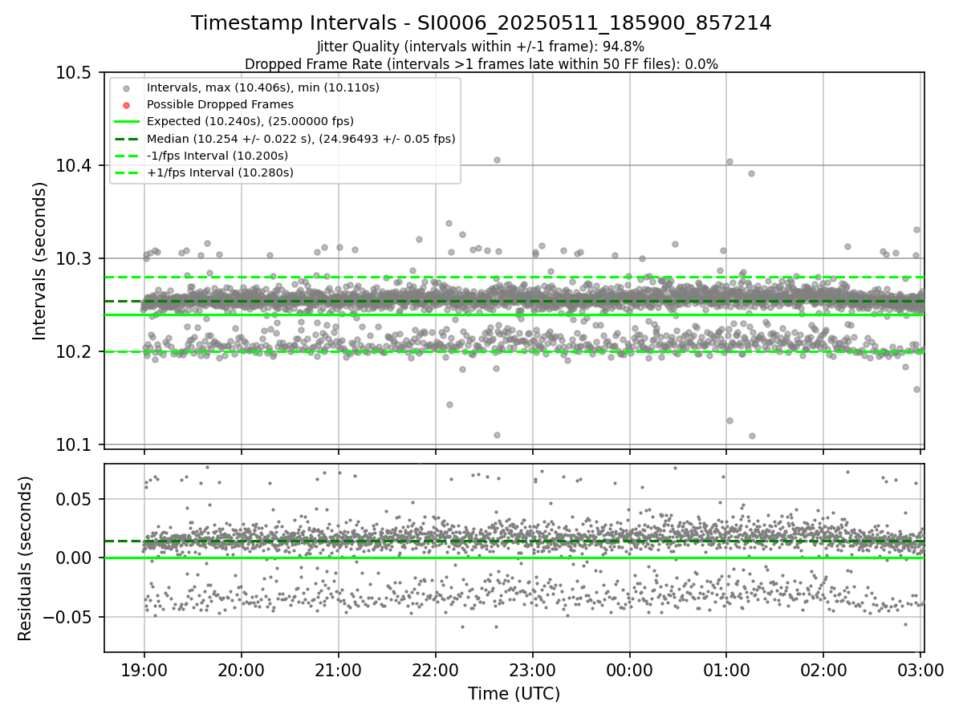Click the −0.05 residuals tick label

pos(69,617)
